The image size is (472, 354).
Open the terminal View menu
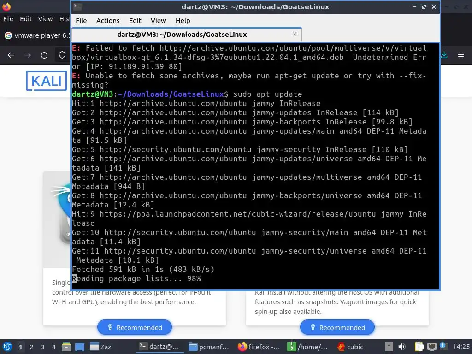pyautogui.click(x=159, y=20)
